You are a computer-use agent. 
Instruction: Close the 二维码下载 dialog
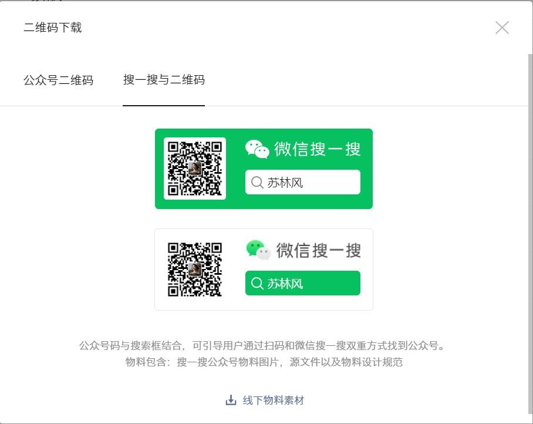click(x=502, y=28)
